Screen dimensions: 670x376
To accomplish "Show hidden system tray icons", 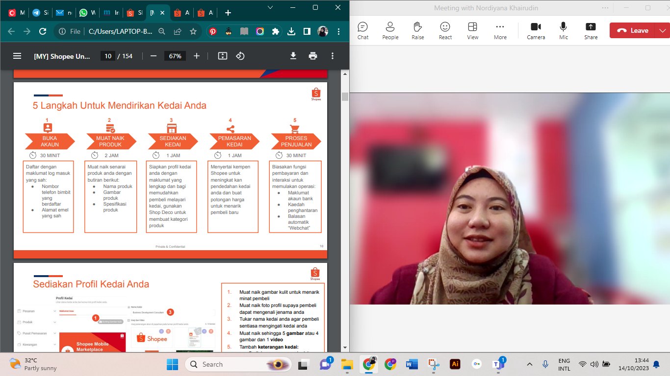I will pyautogui.click(x=530, y=364).
